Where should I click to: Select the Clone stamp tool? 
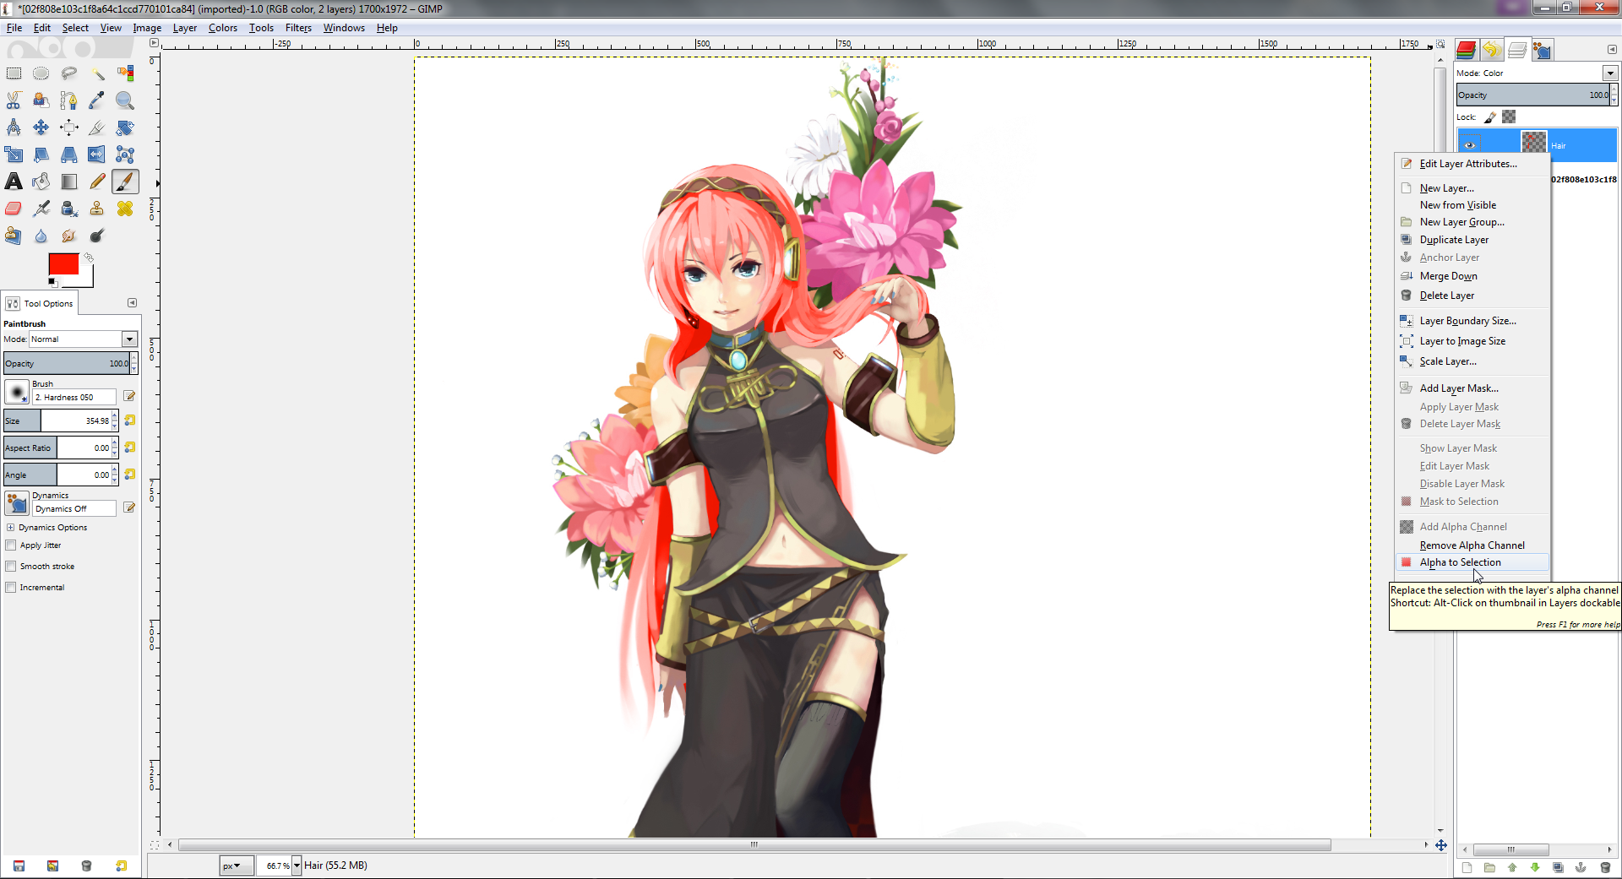coord(97,209)
